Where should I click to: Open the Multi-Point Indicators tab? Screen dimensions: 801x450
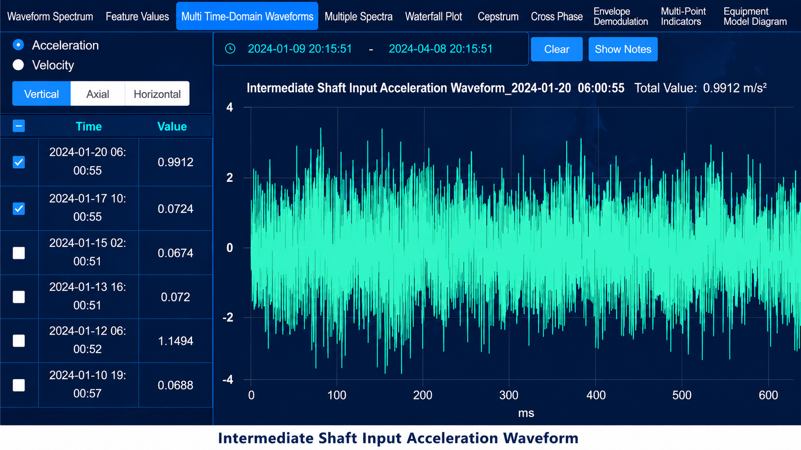click(x=684, y=16)
